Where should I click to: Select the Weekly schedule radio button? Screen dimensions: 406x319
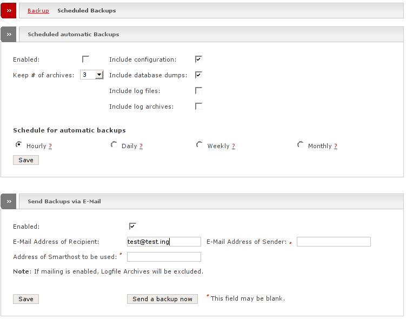point(199,145)
